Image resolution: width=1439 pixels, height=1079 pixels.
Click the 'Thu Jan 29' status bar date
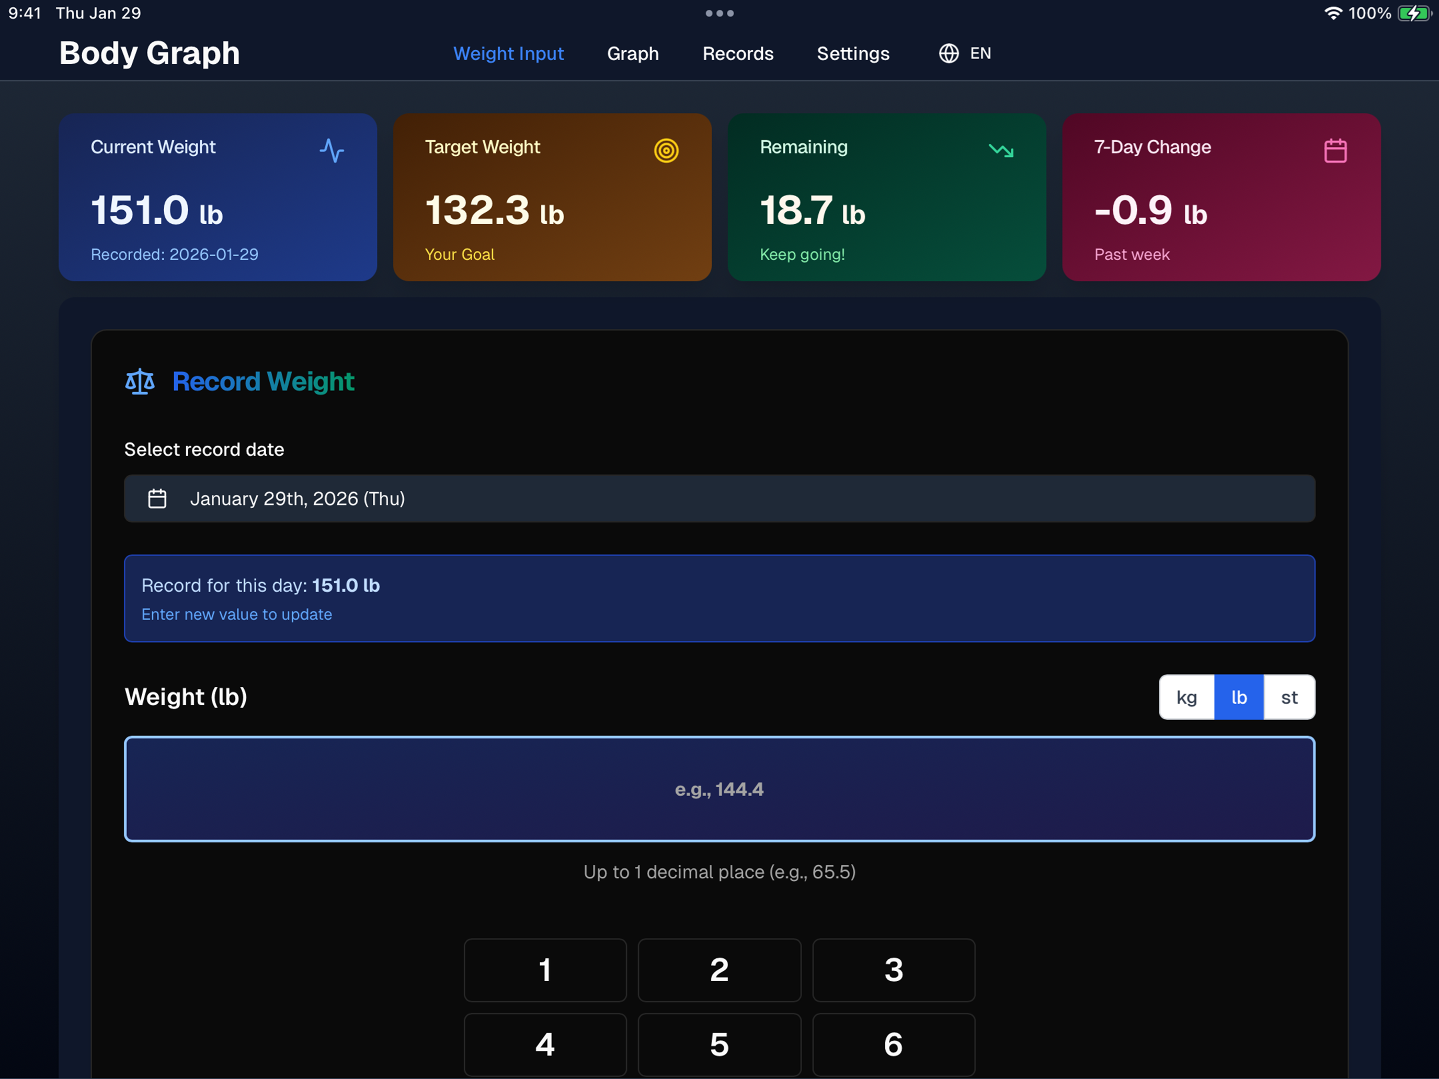(x=98, y=13)
